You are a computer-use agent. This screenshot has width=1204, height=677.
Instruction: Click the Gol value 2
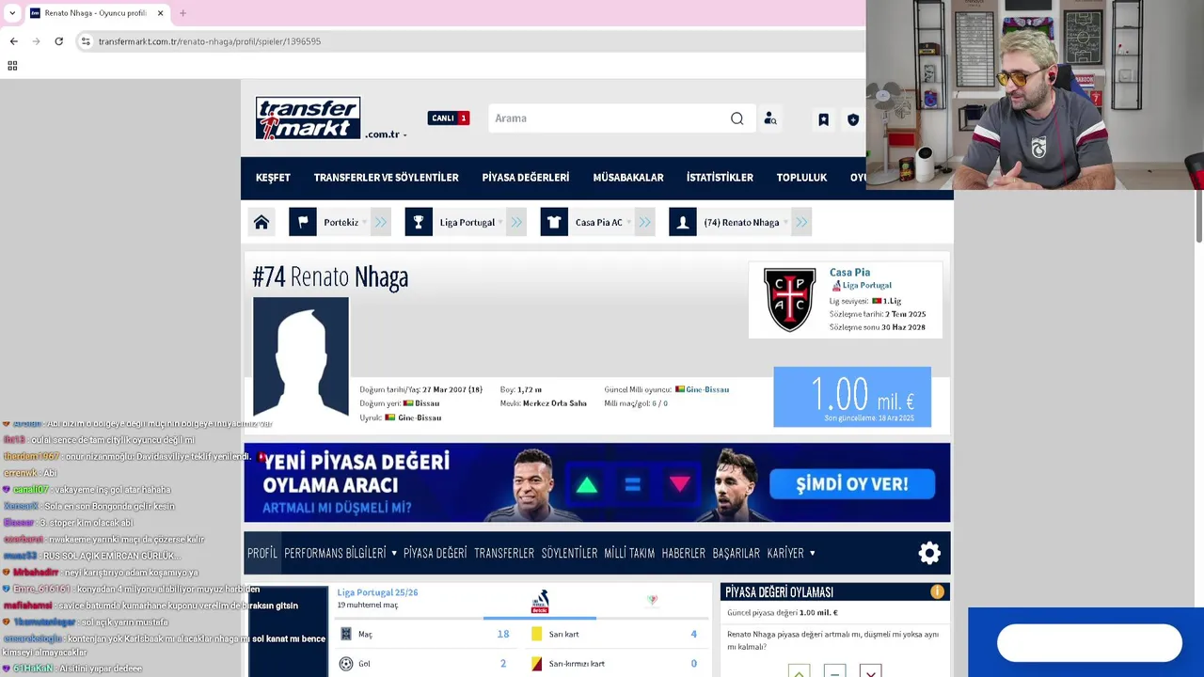pyautogui.click(x=503, y=664)
